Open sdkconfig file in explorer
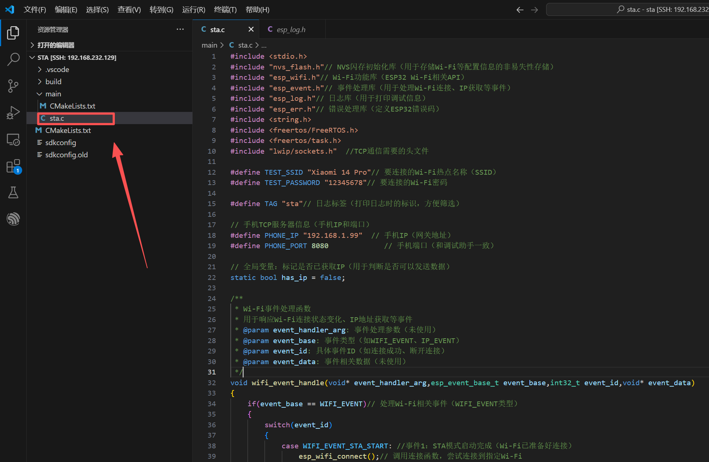Viewport: 709px width, 462px height. click(61, 143)
